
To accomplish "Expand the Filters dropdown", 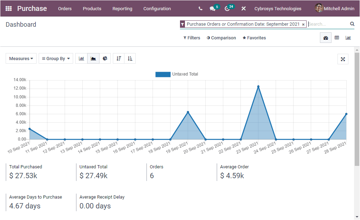I will [192, 38].
